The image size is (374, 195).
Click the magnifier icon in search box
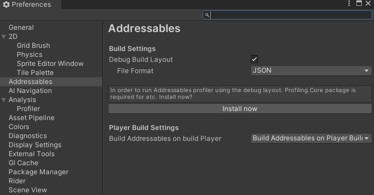207,15
